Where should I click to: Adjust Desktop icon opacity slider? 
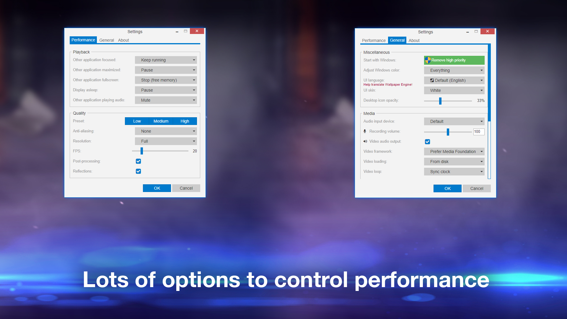(440, 100)
